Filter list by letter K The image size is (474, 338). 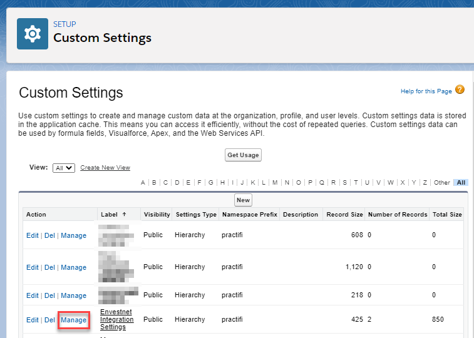click(x=253, y=182)
